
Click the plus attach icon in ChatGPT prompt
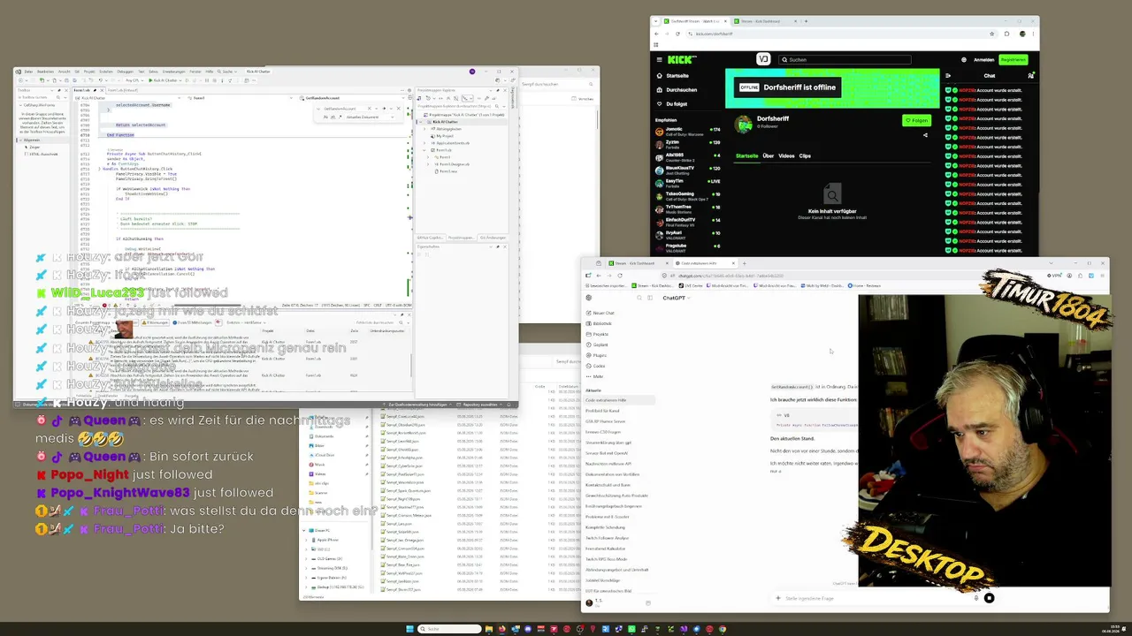point(778,598)
